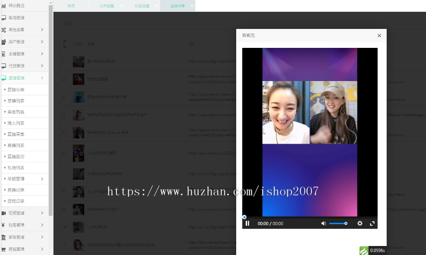Expand the 举报管理 submenu arrow
Screen dimensions: 426x255
point(42,179)
